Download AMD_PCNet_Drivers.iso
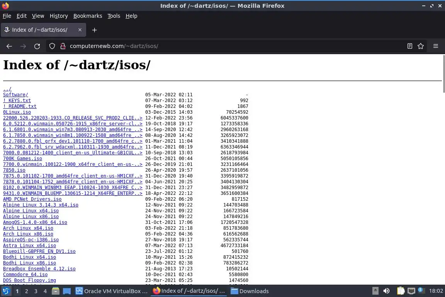The height and width of the screenshot is (297, 445). (x=32, y=199)
